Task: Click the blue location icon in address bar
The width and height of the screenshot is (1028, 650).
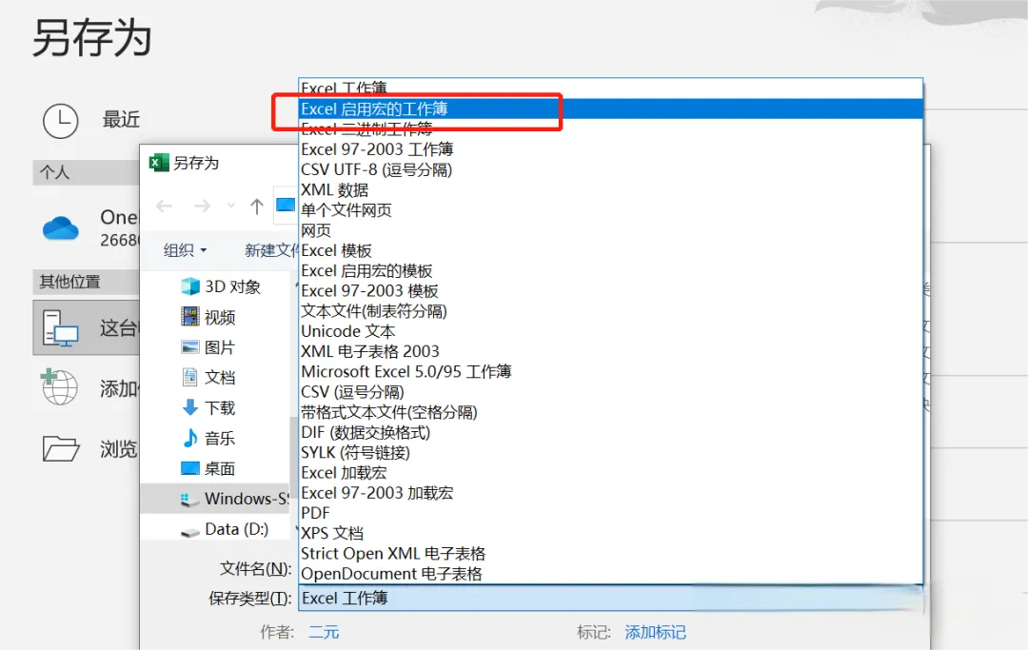Action: [x=286, y=206]
